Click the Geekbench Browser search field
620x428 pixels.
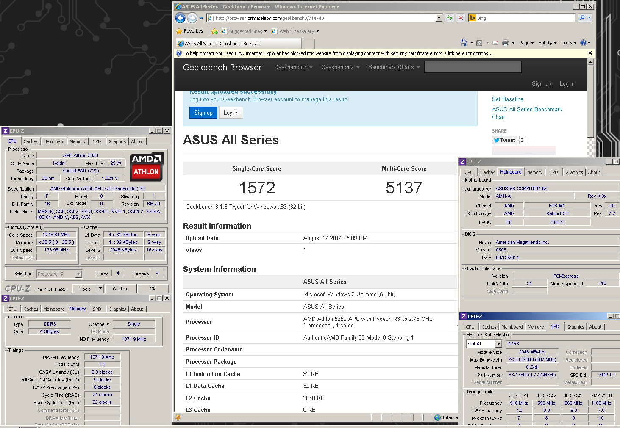click(473, 67)
